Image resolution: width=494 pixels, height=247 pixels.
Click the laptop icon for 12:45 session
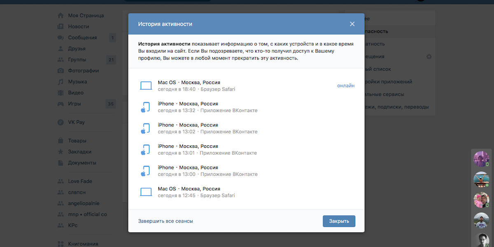click(146, 192)
